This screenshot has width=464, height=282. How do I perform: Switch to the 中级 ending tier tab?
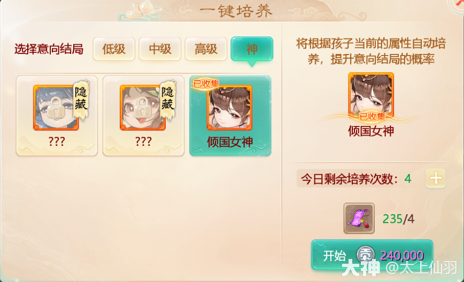(160, 49)
